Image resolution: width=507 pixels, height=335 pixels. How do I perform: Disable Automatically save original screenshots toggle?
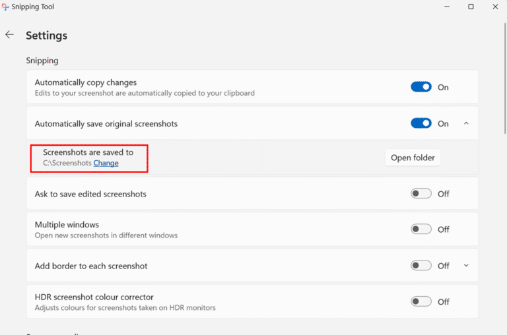421,123
